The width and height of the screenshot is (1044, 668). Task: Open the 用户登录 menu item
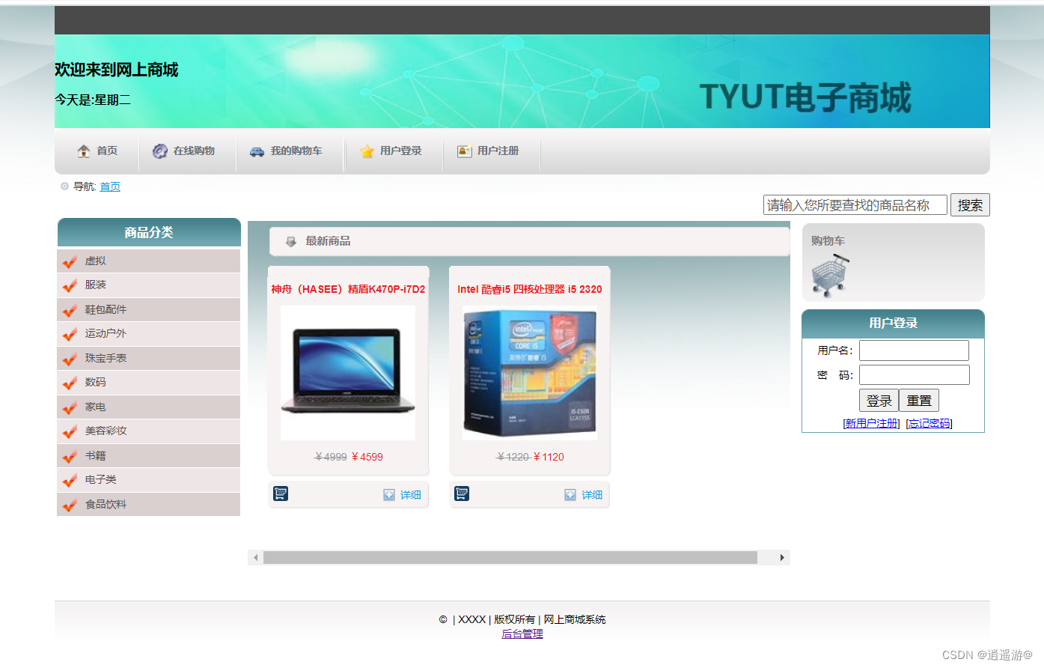coord(401,151)
